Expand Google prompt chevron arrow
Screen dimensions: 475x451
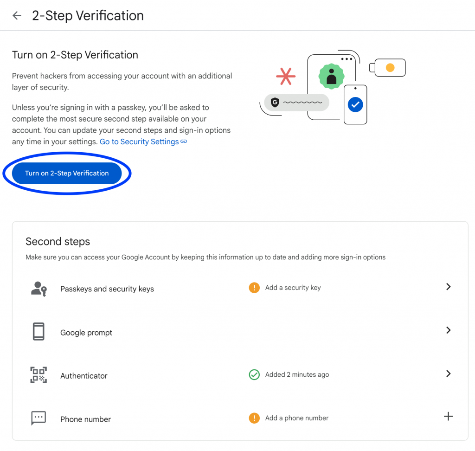(449, 330)
